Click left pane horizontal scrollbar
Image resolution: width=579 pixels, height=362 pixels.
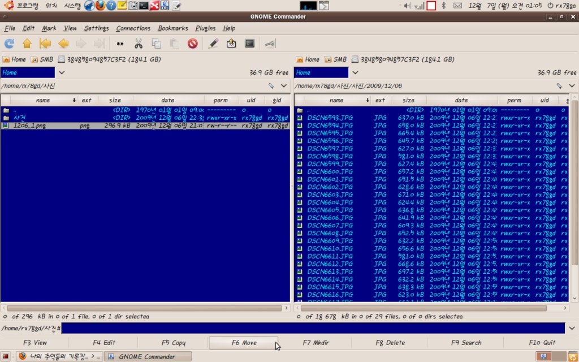[144, 308]
